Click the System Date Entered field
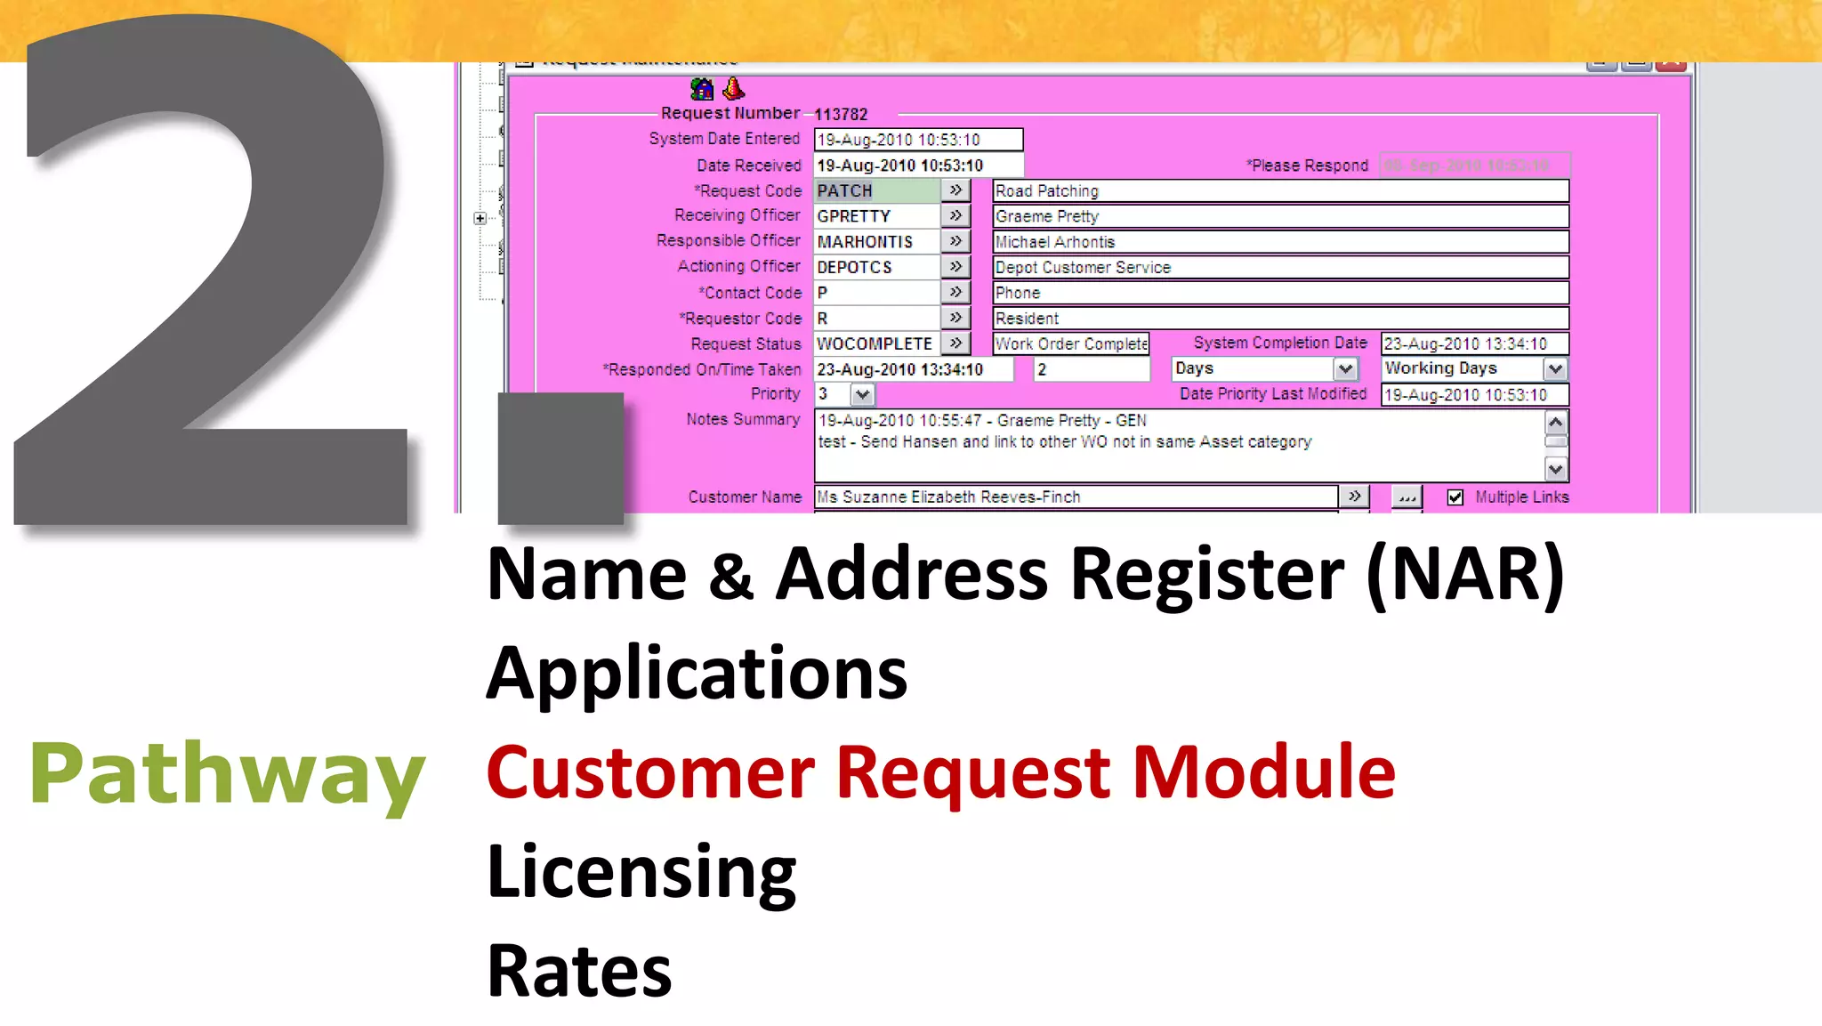 coord(918,140)
